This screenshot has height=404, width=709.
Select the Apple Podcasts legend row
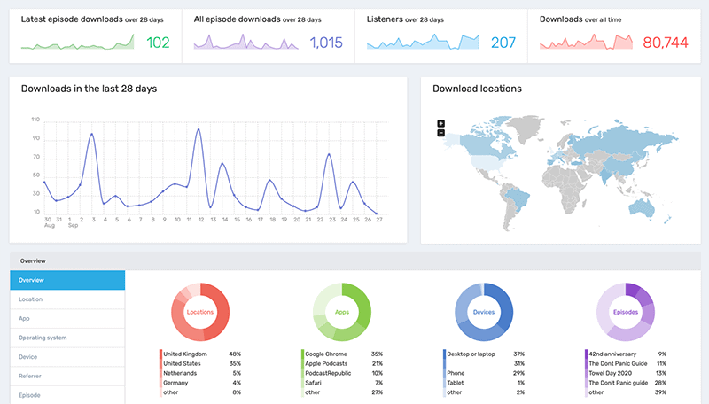tap(342, 363)
